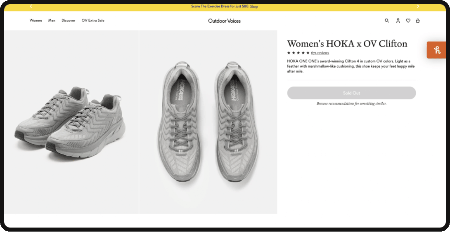Image resolution: width=450 pixels, height=232 pixels.
Task: Open the OV Extra Sale menu
Action: (93, 21)
